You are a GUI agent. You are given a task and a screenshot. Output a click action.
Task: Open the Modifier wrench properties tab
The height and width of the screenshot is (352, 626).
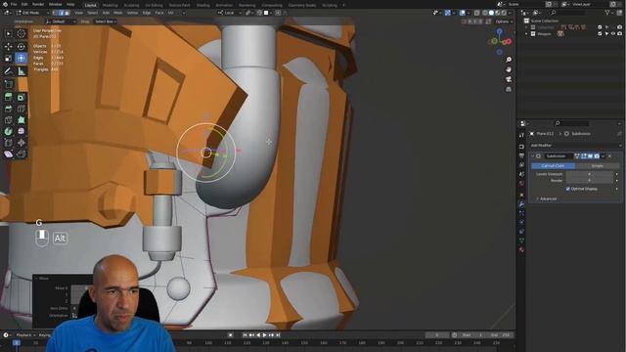(x=521, y=204)
